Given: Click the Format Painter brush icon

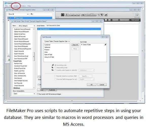Looking at the screenshot, I should click(x=106, y=15).
